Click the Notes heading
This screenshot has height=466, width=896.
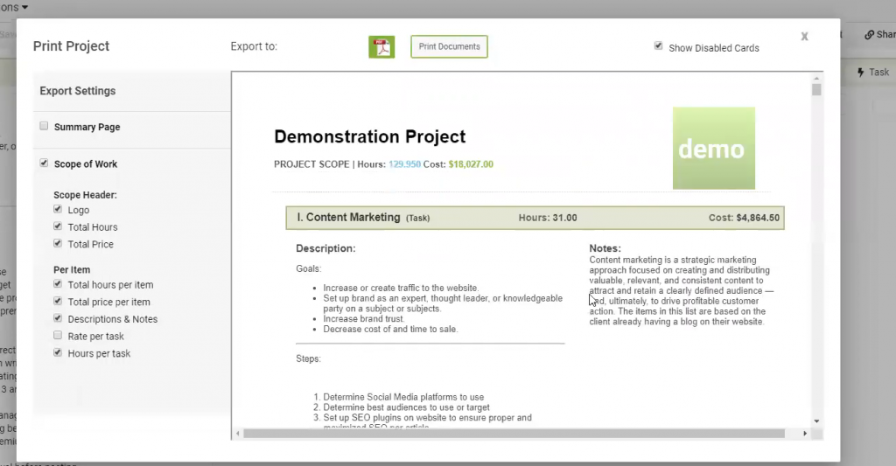tap(605, 248)
